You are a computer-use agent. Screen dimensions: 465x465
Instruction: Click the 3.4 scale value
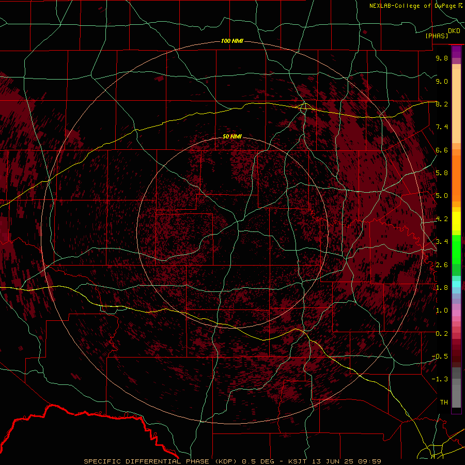click(442, 242)
